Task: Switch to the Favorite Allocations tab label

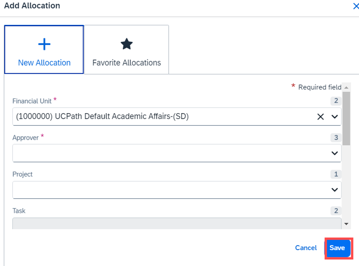Action: click(127, 63)
